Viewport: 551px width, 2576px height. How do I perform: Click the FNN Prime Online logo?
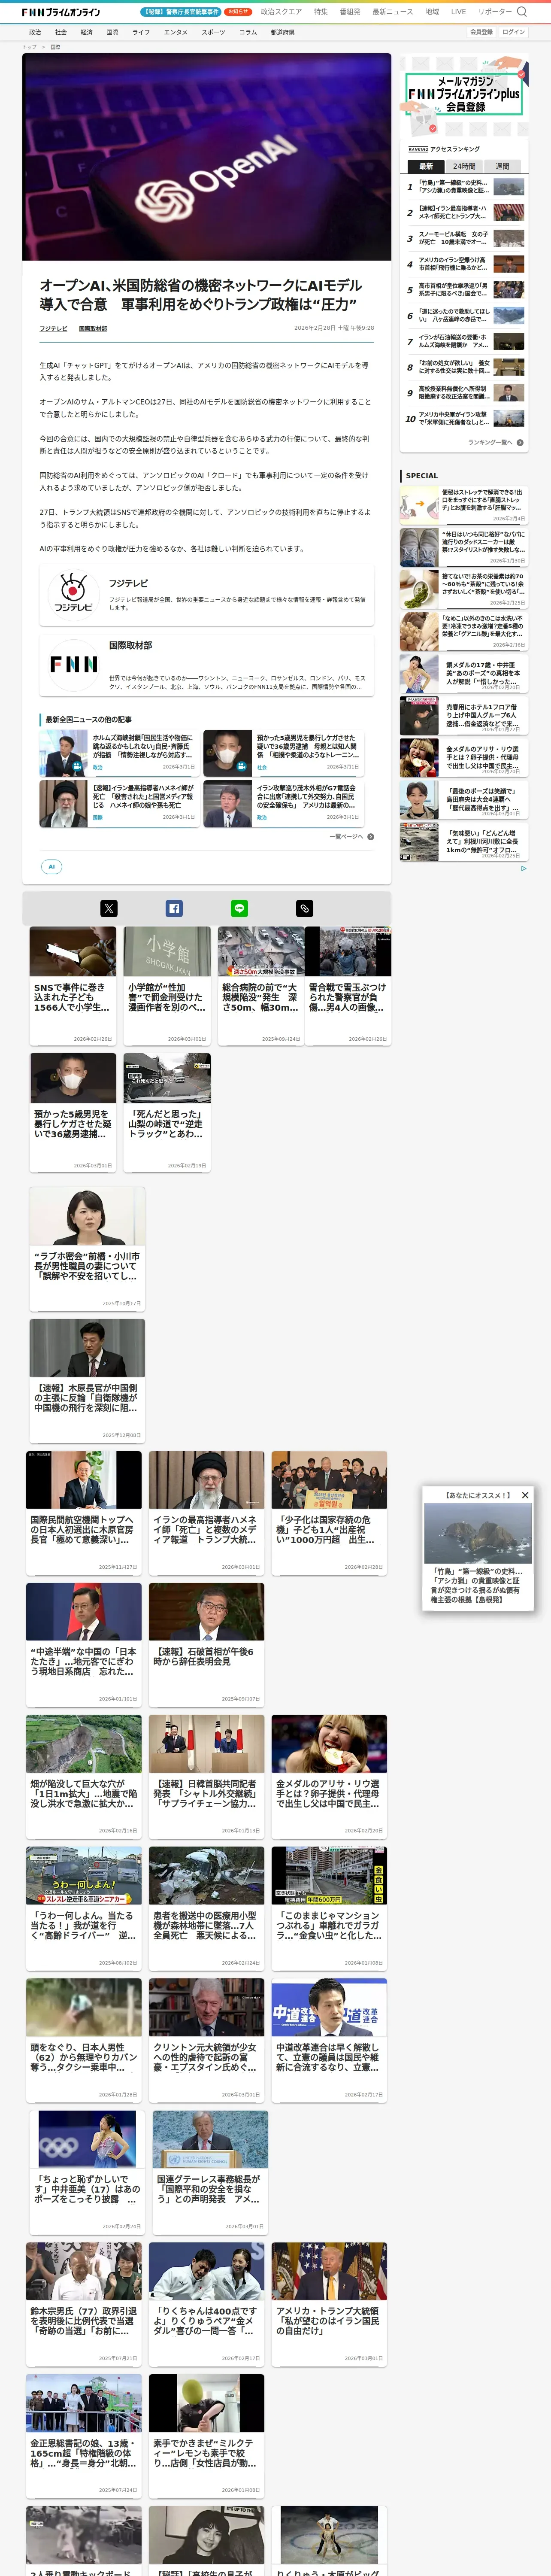click(61, 12)
